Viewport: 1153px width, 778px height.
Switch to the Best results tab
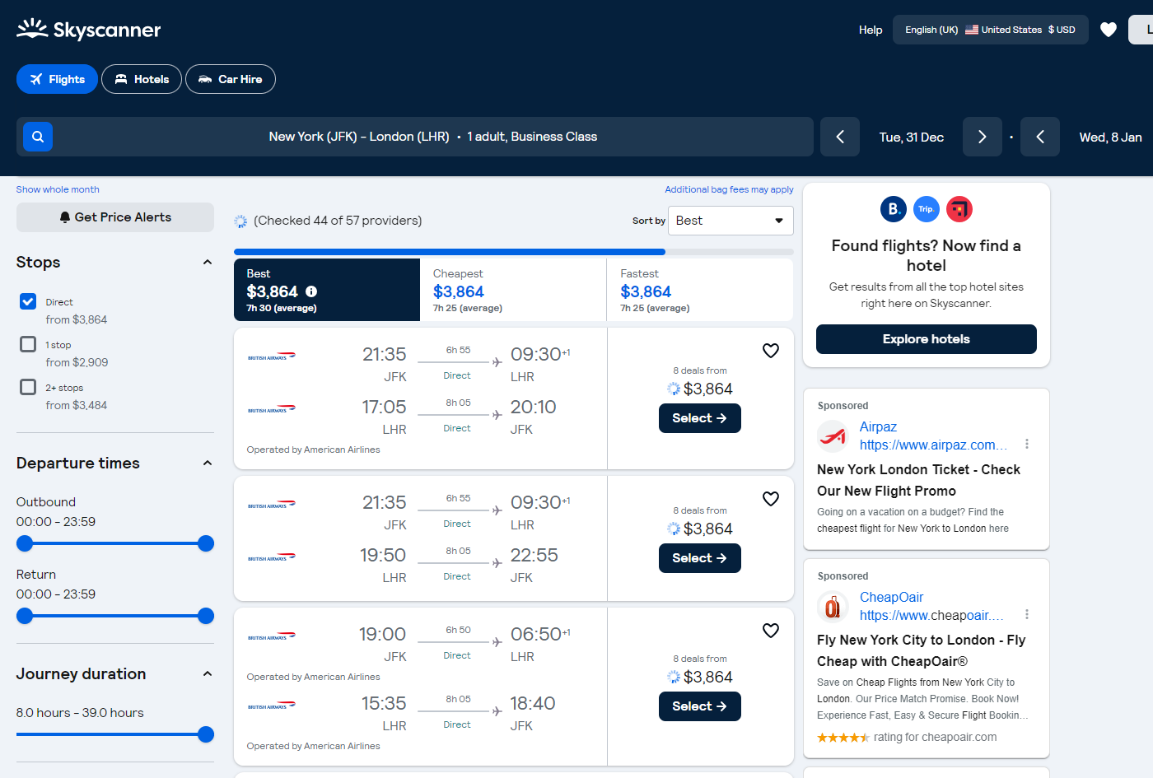[327, 290]
